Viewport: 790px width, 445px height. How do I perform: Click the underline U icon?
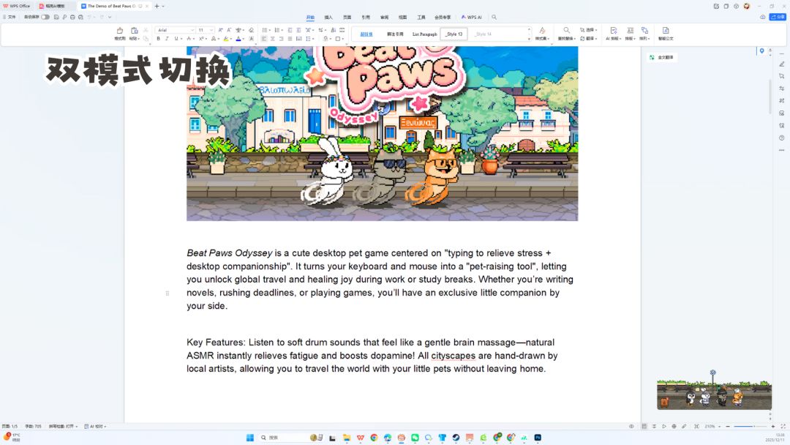176,39
